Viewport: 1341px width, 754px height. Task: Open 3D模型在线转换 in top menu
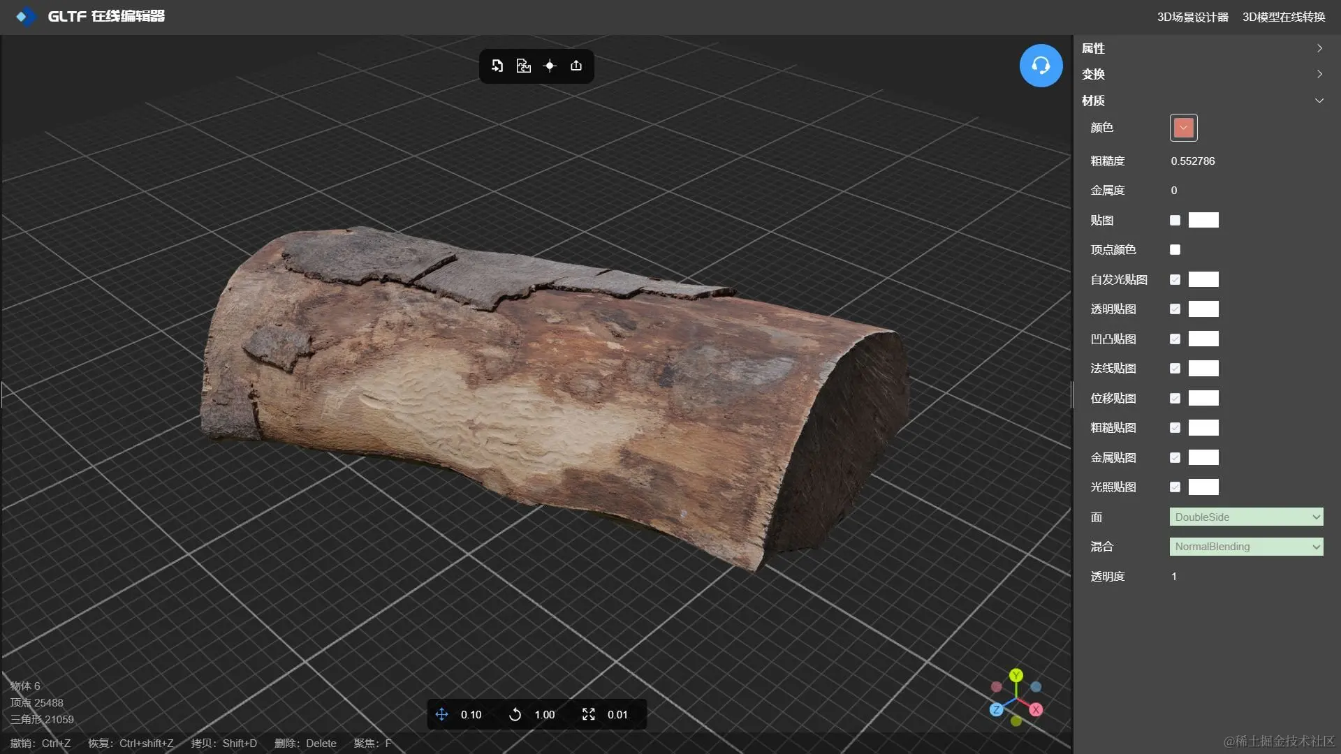pos(1283,17)
